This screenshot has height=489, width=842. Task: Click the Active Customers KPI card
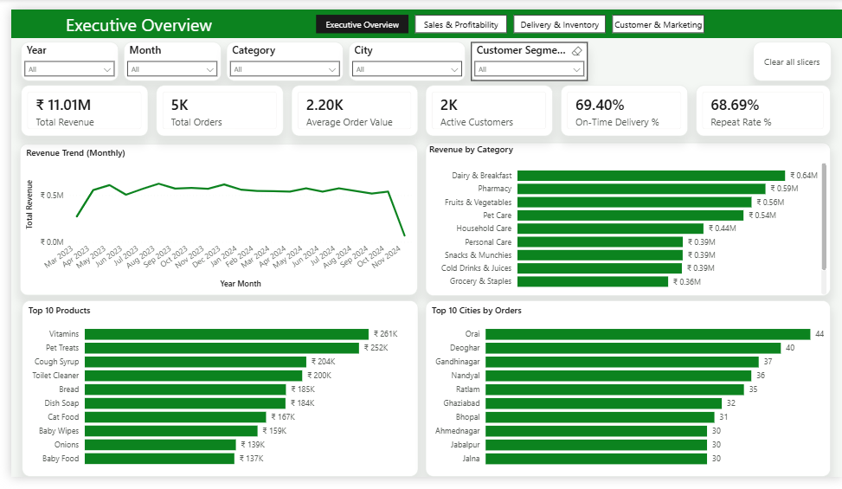coord(489,111)
